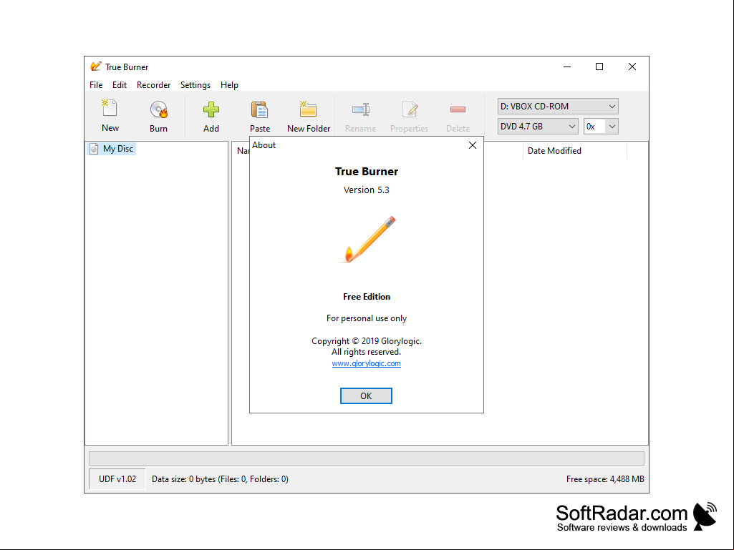Click the pencil logo in About dialog

[x=367, y=239]
